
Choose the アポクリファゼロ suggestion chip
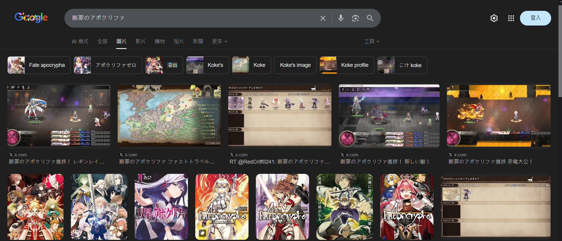(x=108, y=65)
